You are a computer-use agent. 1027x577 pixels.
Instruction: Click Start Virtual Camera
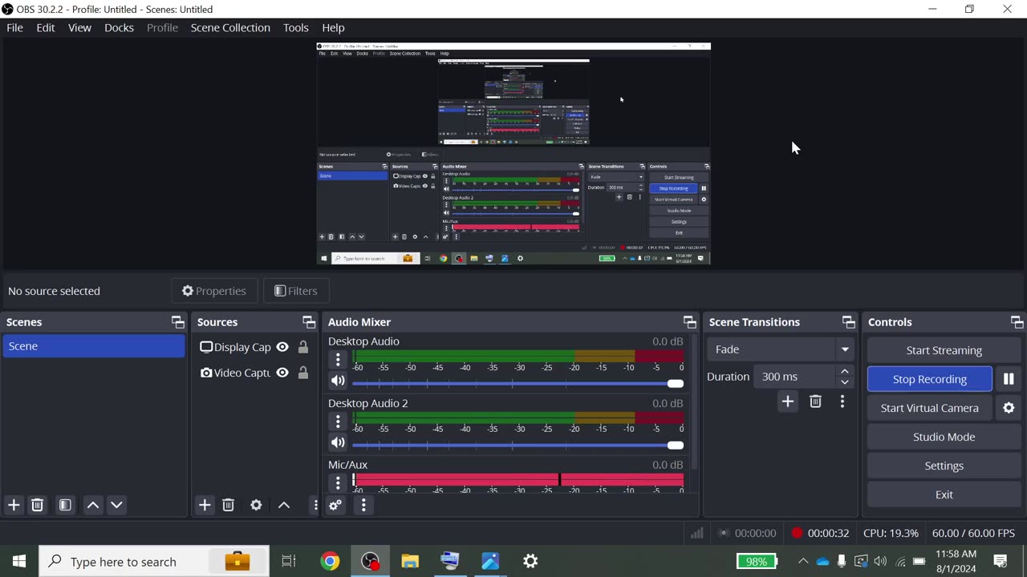(929, 408)
